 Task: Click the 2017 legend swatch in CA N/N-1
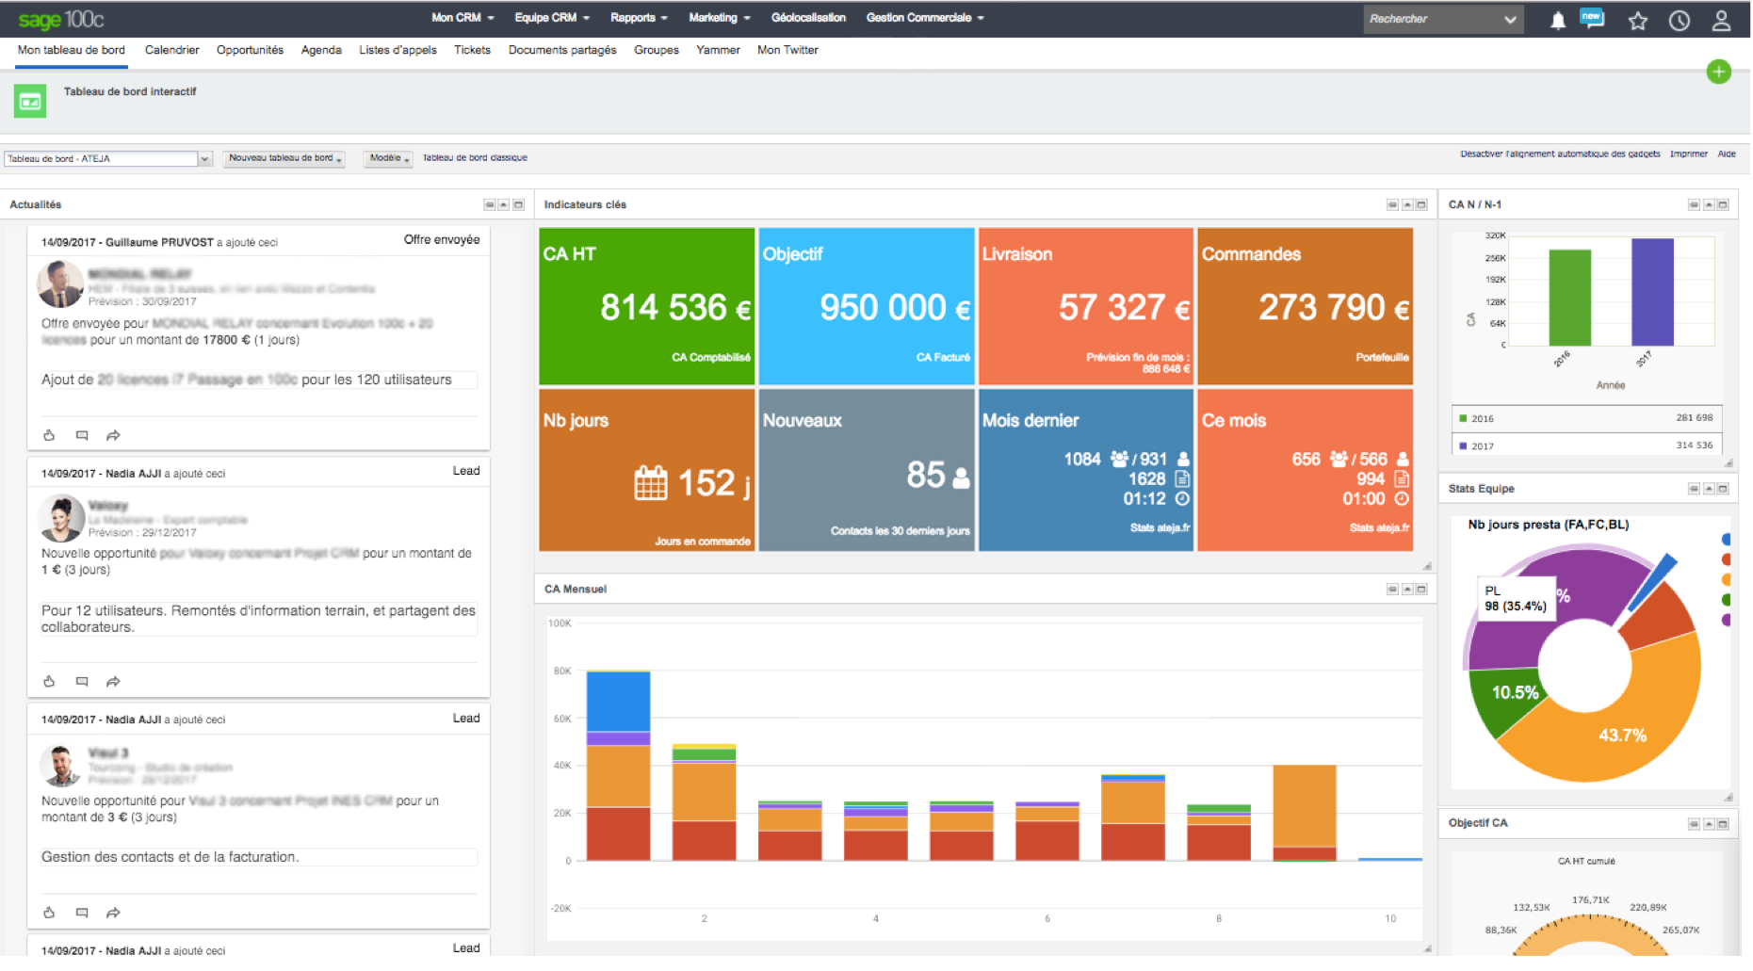[x=1462, y=445]
